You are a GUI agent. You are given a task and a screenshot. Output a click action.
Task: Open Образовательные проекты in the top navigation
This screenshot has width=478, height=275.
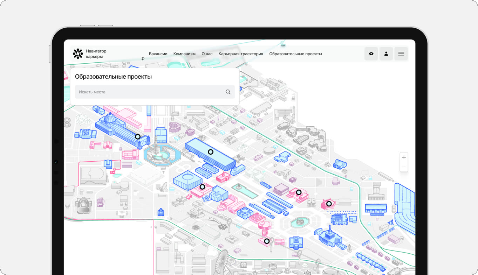click(295, 54)
